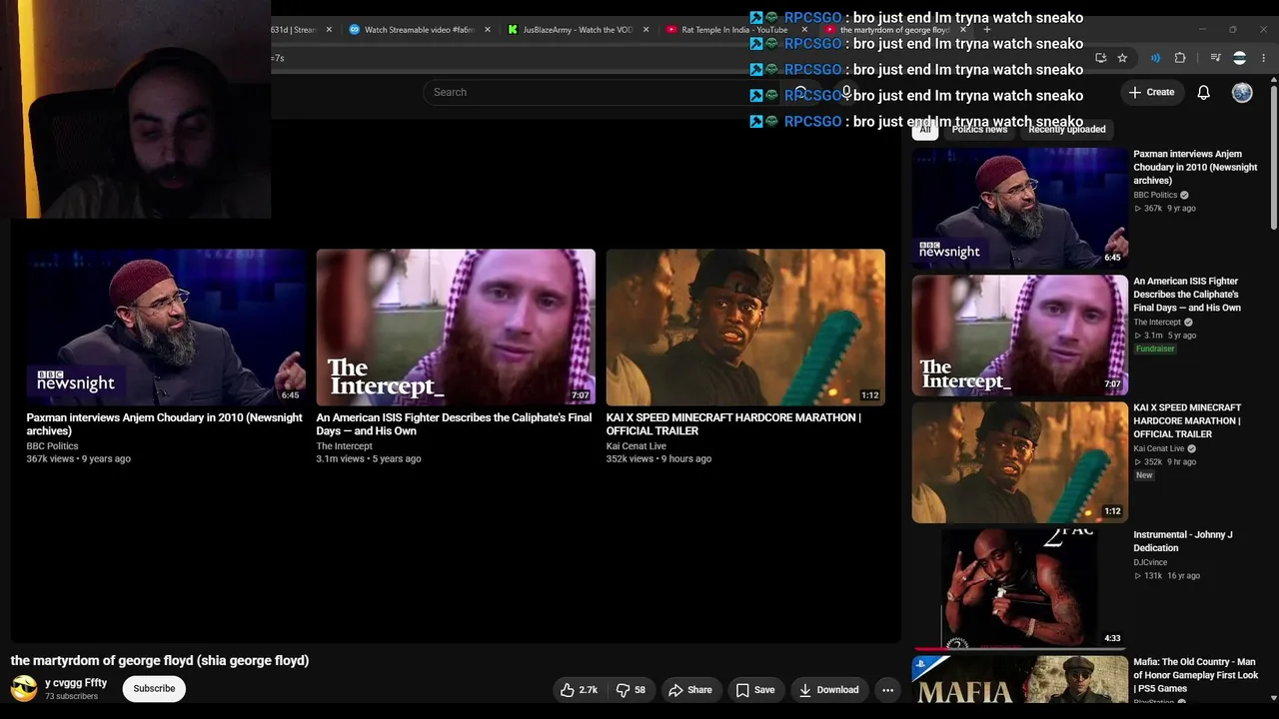Screen dimensions: 1279x719
Task: Close the Rat Temple In India tab
Action: coord(804,30)
